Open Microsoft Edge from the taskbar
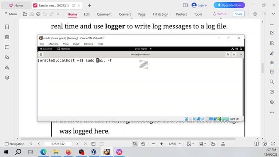This screenshot has height=157, width=279. 44,152
